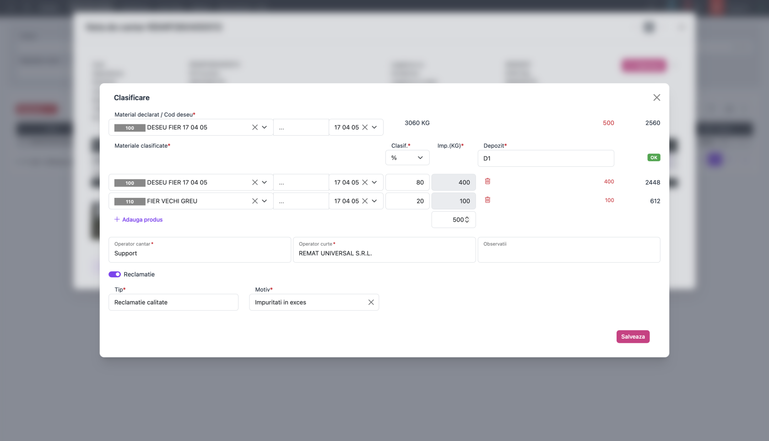Click the 3060 KG weight text
The image size is (769, 441).
pyautogui.click(x=417, y=123)
